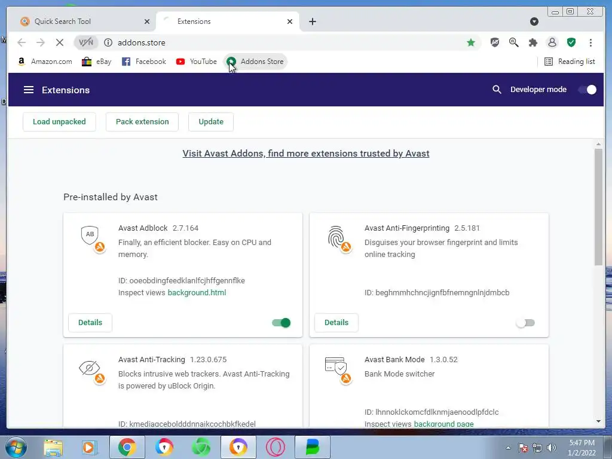
Task: Click the Avast Adblock shield icon
Action: [x=91, y=237]
